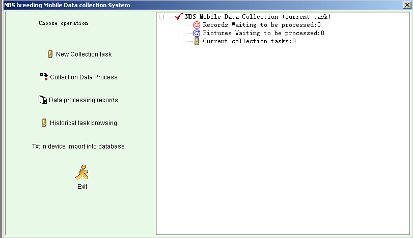This screenshot has width=413, height=238.
Task: Collapse the NBS Mobile Data Collection tree
Action: coord(161,17)
